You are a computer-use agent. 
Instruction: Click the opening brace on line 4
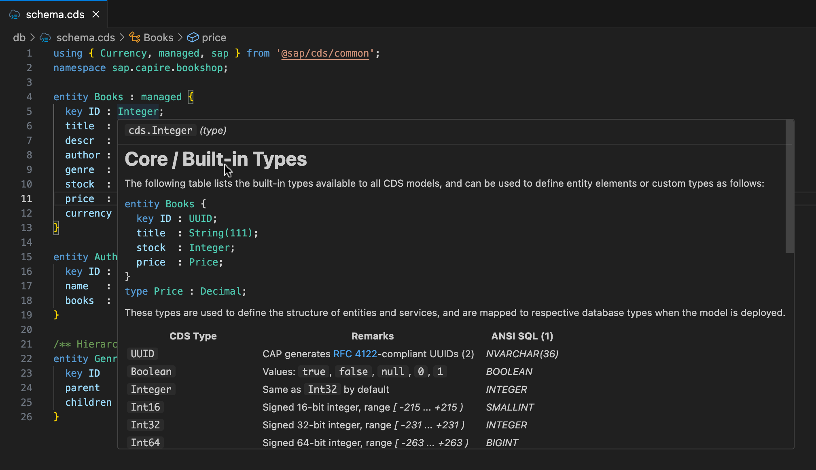click(x=191, y=97)
